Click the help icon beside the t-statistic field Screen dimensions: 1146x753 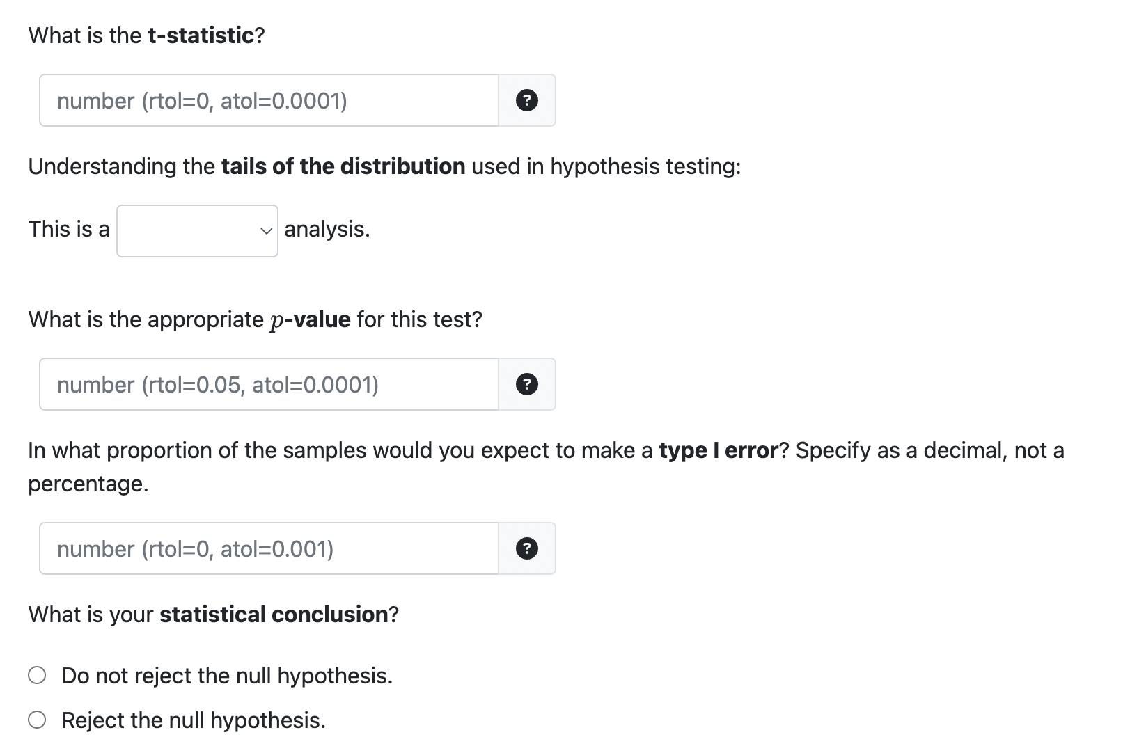tap(526, 101)
